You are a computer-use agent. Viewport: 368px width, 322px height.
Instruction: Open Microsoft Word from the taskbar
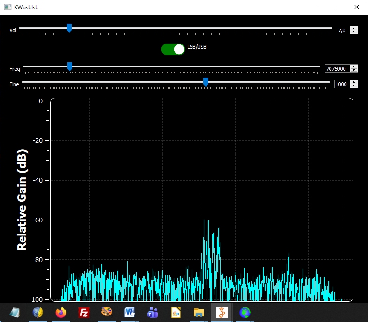click(130, 312)
